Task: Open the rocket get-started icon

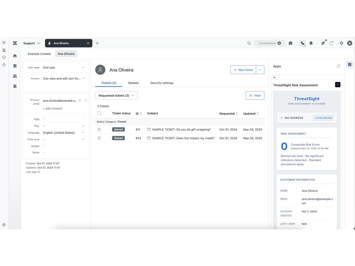Action: tap(323, 43)
